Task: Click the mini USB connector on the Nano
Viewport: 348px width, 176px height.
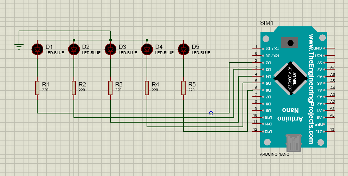Action: [x=294, y=143]
